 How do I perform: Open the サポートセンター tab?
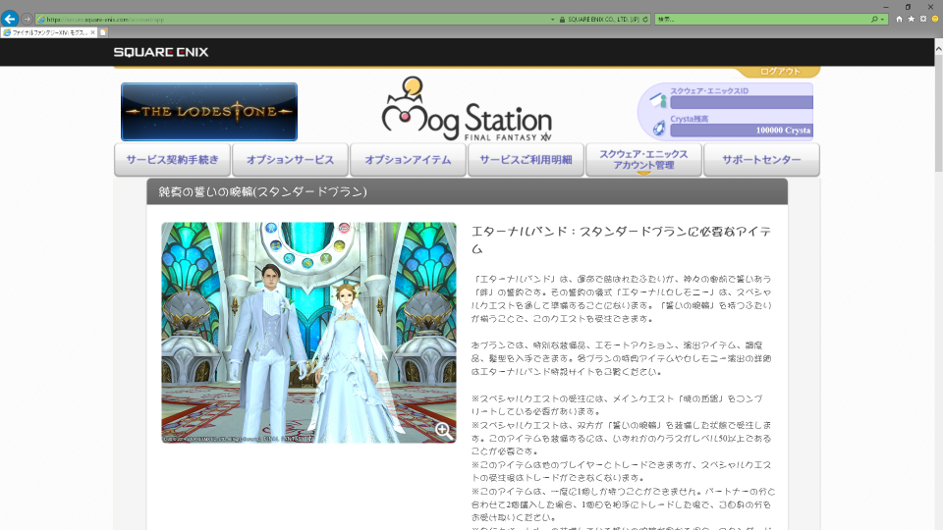point(762,160)
